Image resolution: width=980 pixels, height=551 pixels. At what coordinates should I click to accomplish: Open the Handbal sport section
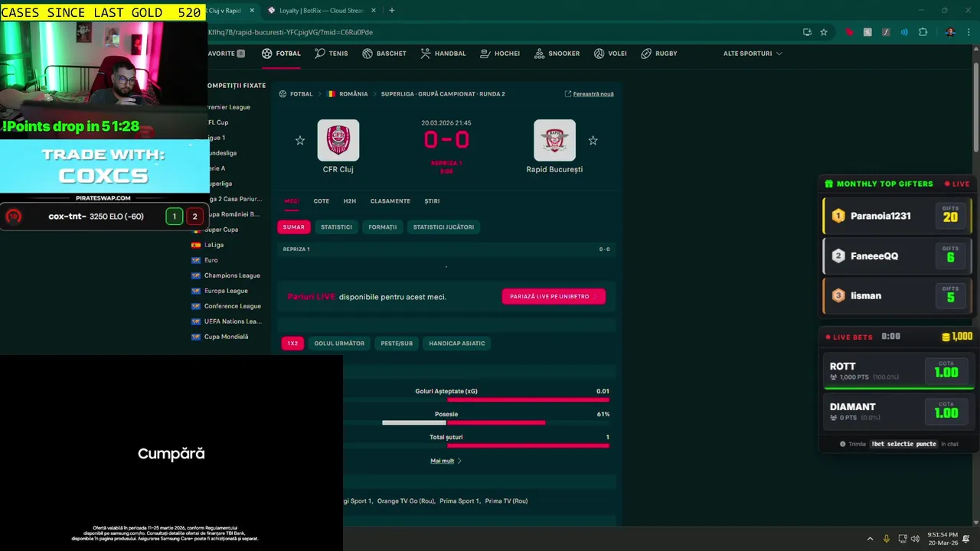(x=443, y=54)
